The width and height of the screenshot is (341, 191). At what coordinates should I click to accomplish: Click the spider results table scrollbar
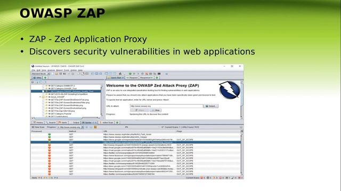pos(242,154)
